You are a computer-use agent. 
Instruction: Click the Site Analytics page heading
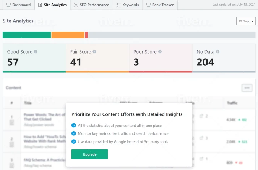tap(18, 21)
